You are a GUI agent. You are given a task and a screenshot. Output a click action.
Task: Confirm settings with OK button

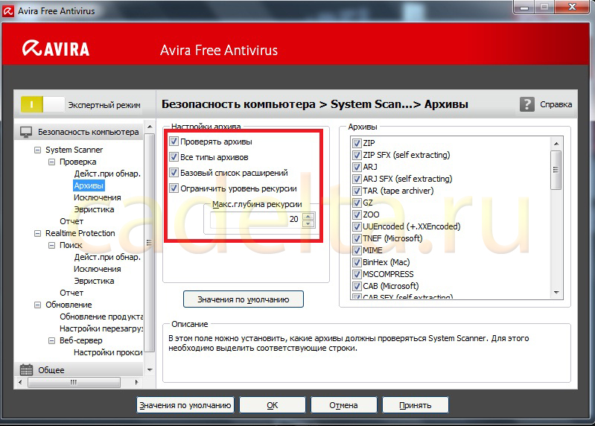(272, 405)
